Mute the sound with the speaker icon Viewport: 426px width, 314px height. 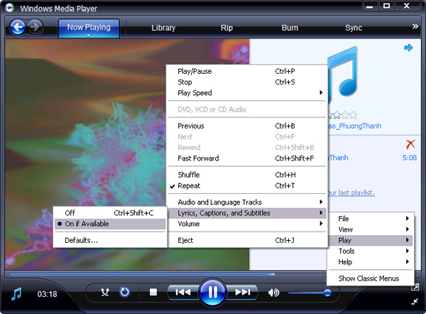273,292
